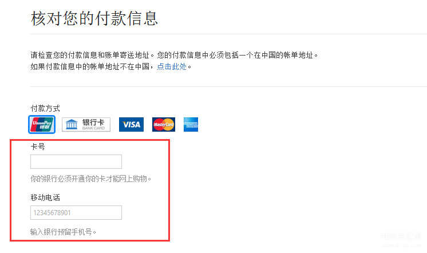Click the faint watermark at bottom right
427x253 pixels.
tap(401, 240)
